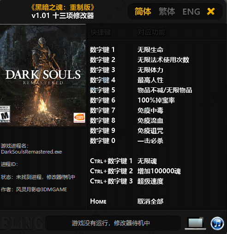Click the 数字键 5 hotkey label
The image size is (227, 234).
(x=102, y=90)
